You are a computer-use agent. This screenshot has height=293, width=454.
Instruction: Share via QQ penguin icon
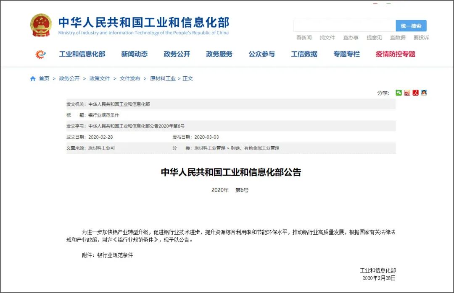point(424,93)
